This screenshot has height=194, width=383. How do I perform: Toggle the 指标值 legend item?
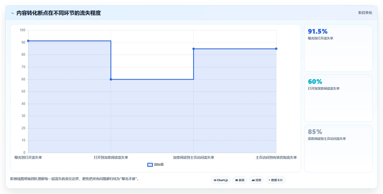156,165
